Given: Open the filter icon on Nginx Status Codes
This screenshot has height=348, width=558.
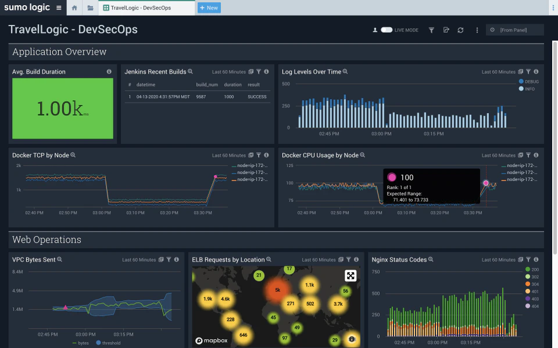Looking at the screenshot, I should [527, 260].
